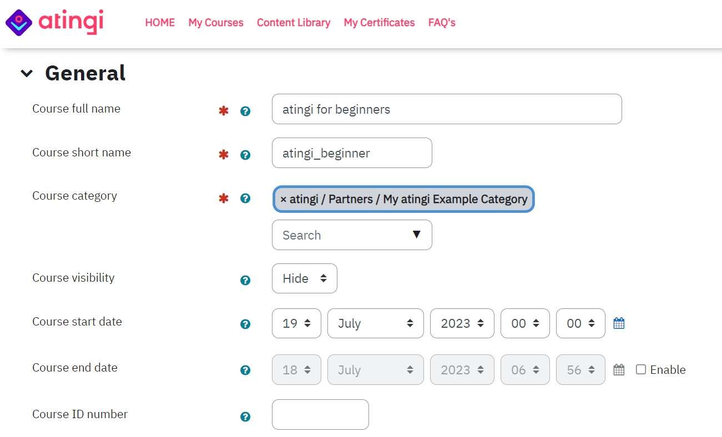Click the Course ID number label
This screenshot has width=722, height=437.
[80, 414]
